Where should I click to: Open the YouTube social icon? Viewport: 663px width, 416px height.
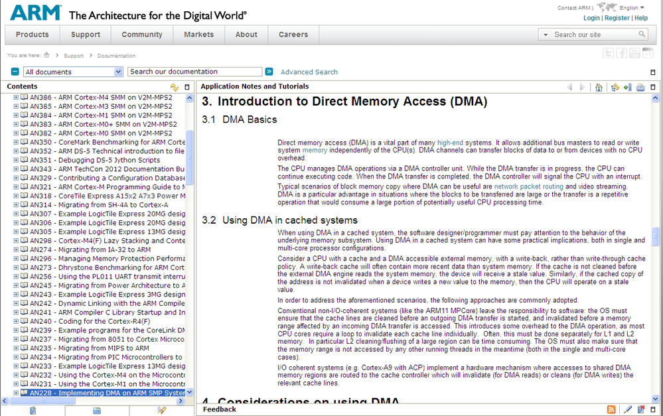[x=634, y=53]
